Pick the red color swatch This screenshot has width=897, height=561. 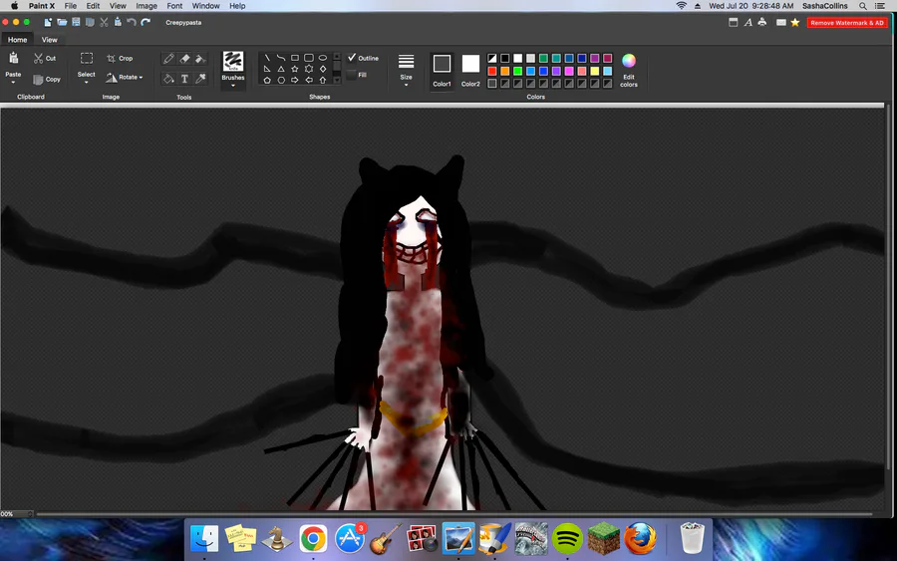point(492,71)
